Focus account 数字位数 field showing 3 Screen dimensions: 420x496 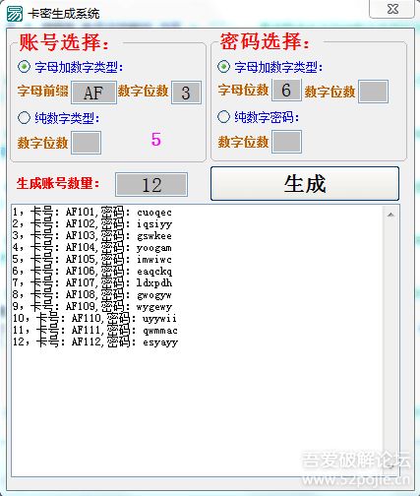point(186,93)
